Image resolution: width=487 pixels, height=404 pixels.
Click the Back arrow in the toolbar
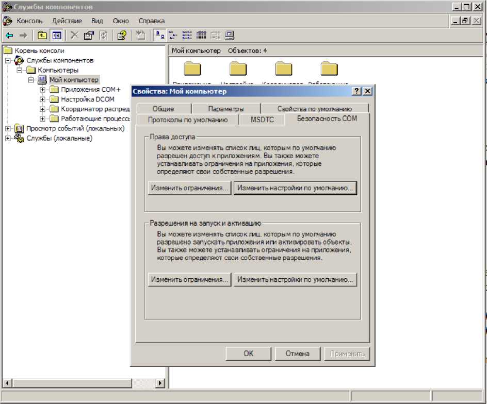pyautogui.click(x=9, y=36)
